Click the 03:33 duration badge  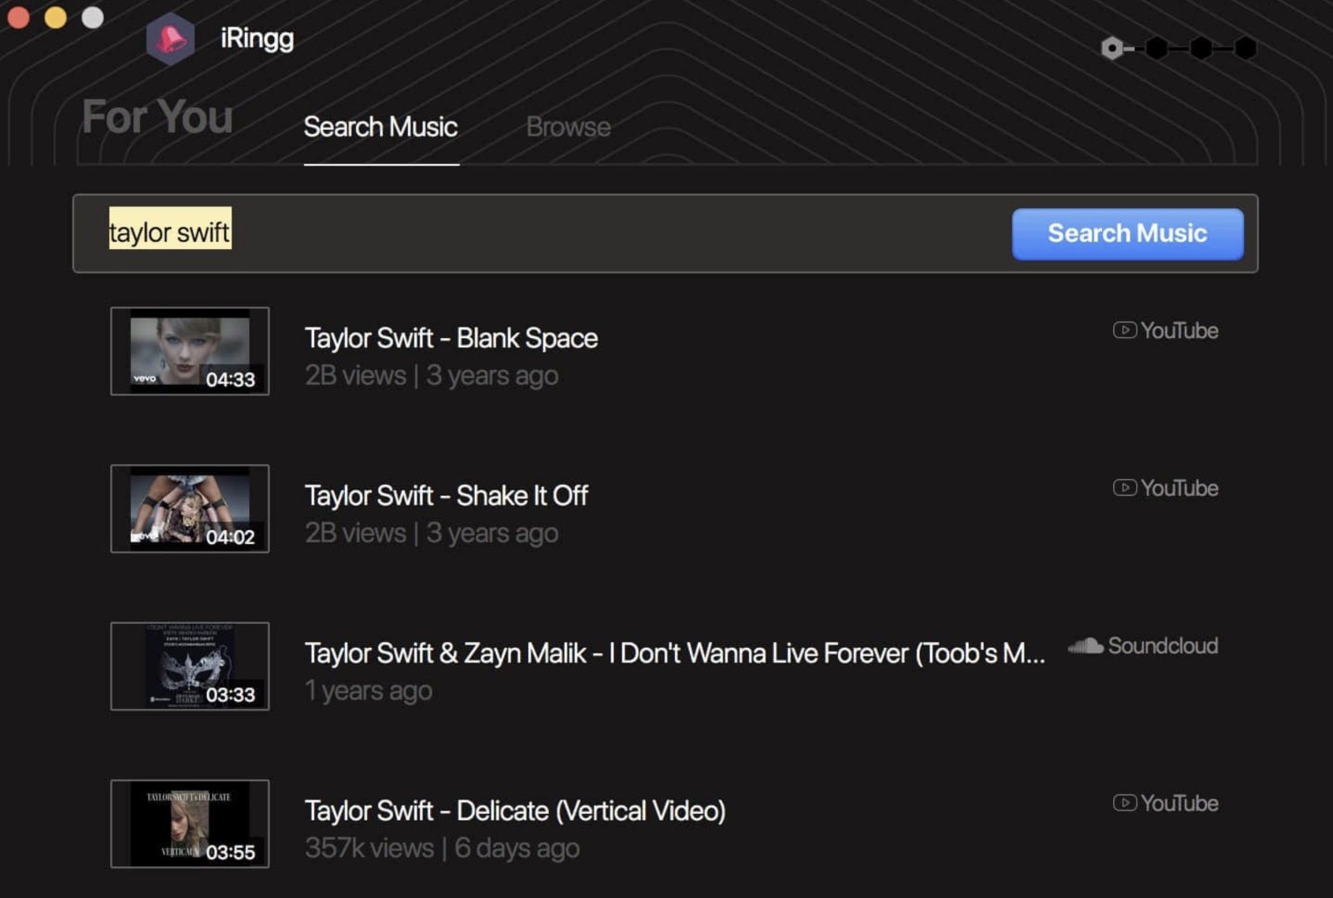pos(231,694)
